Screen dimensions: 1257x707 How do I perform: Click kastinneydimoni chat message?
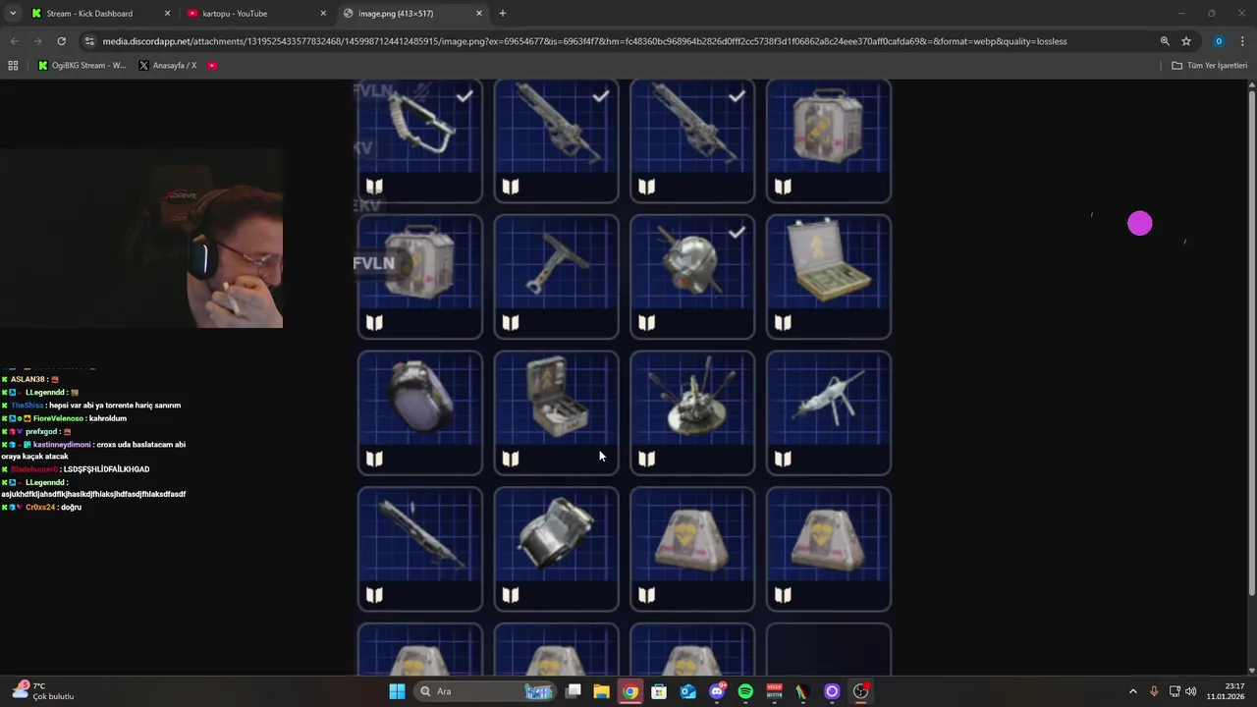pyautogui.click(x=93, y=451)
